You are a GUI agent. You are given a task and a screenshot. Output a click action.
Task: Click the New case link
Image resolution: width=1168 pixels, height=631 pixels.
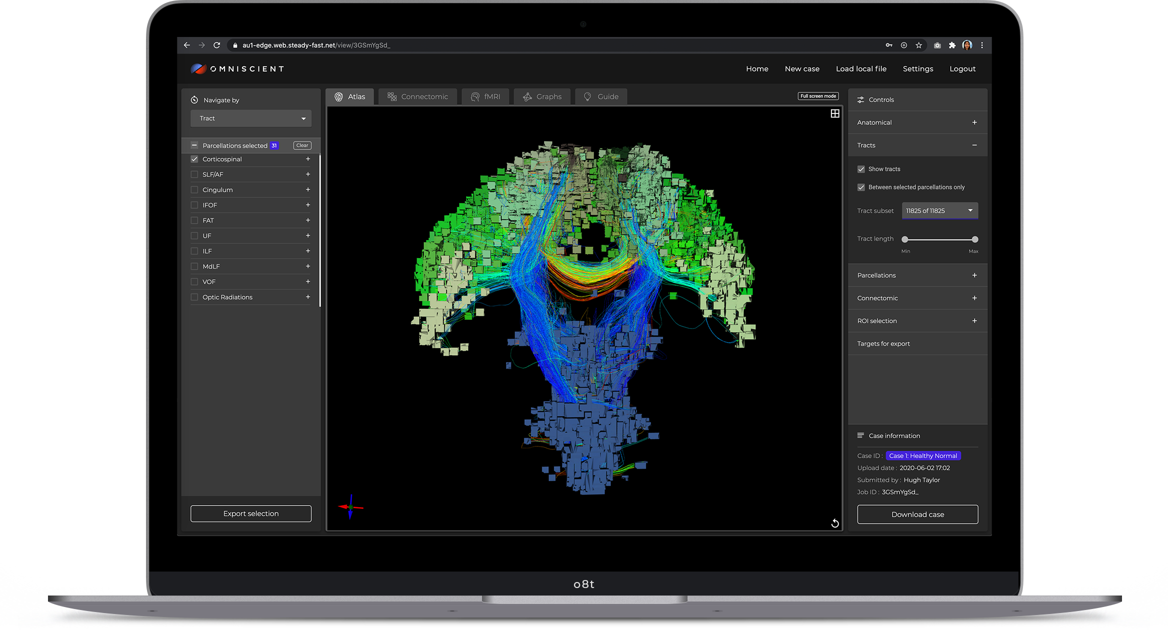802,69
